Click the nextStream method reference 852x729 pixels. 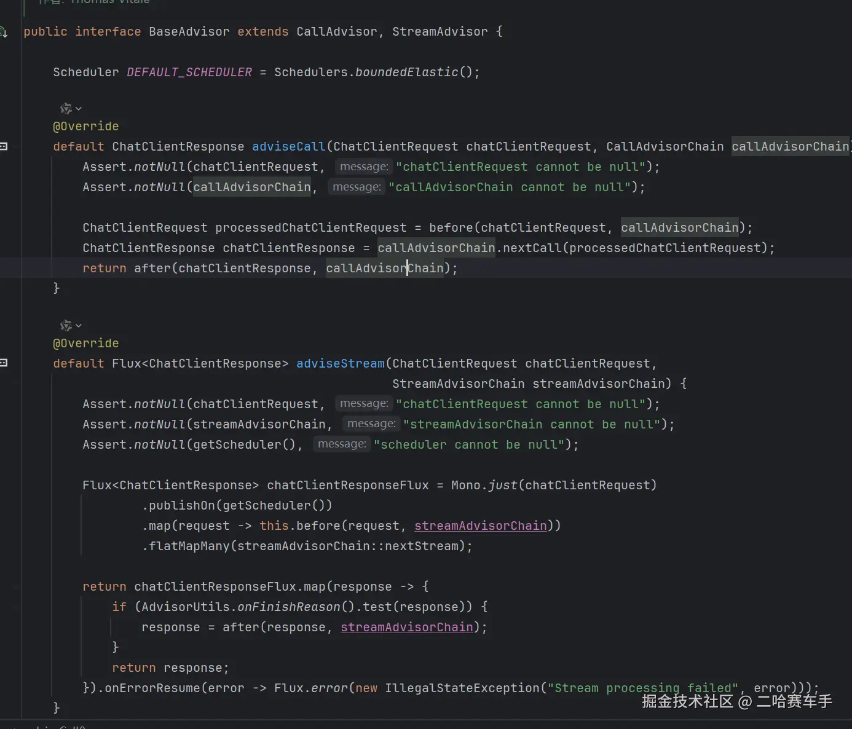click(x=422, y=546)
